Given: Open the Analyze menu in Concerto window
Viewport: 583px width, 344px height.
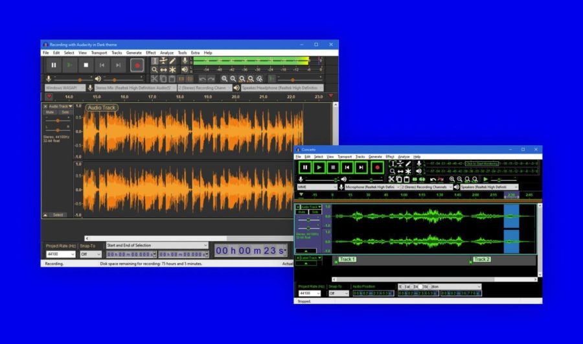Looking at the screenshot, I should [404, 157].
